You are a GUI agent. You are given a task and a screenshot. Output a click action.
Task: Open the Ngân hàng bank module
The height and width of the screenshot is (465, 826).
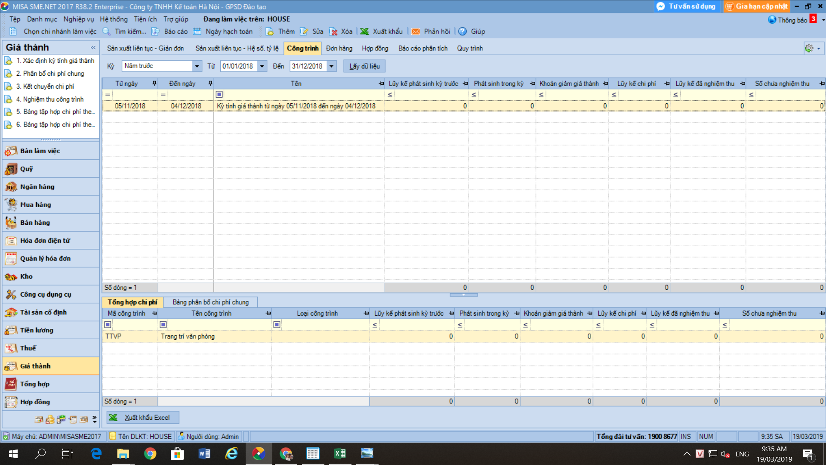37,187
